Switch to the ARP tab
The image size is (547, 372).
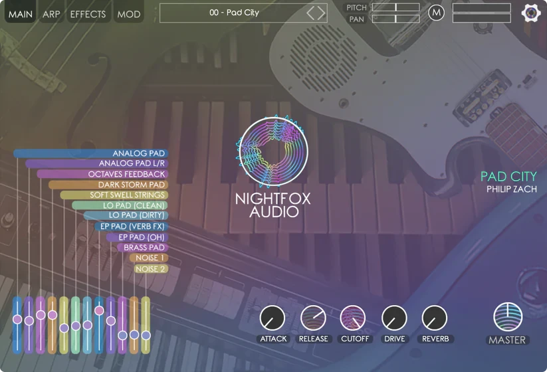51,14
